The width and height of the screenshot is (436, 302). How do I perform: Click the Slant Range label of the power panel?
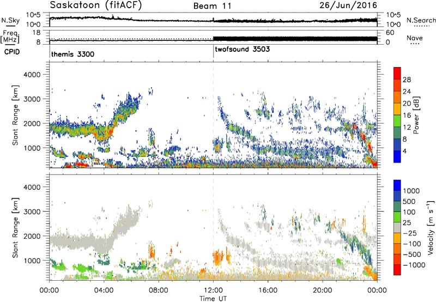[x=15, y=115]
